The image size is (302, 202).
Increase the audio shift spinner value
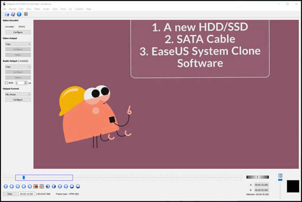(25, 82)
